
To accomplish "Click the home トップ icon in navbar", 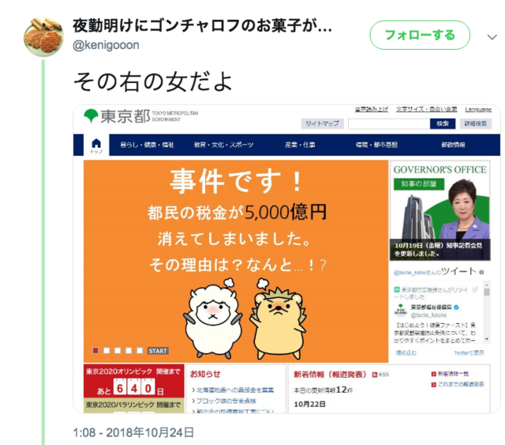I will click(96, 145).
